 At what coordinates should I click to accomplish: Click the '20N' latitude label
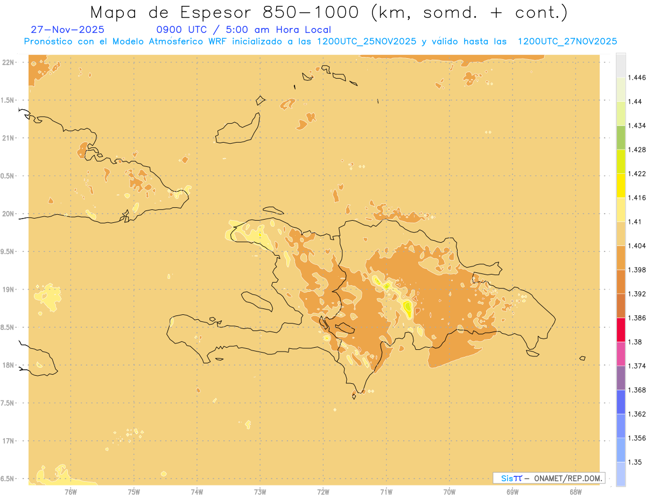(9, 214)
